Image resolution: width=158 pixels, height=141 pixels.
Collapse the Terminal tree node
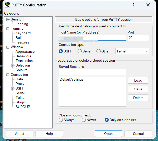[x=8, y=29]
